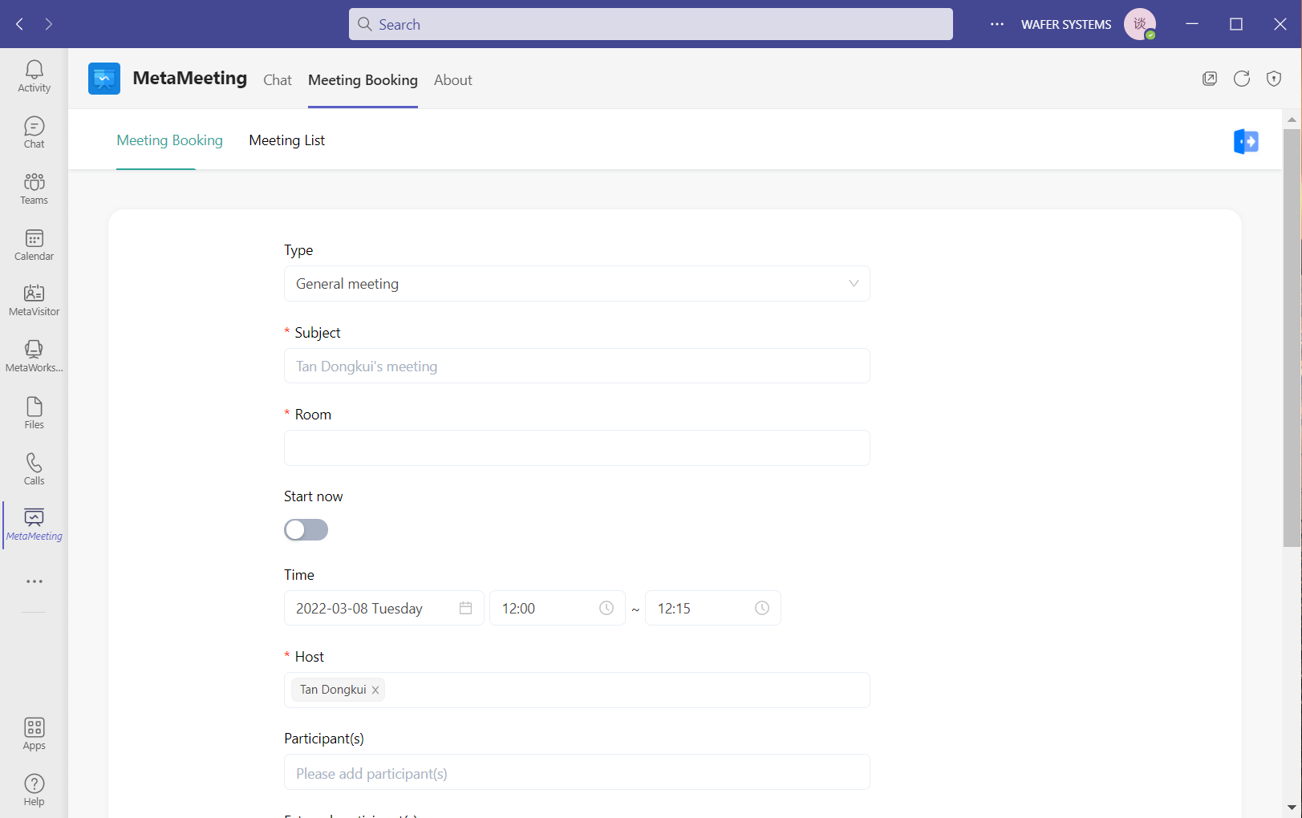1302x818 pixels.
Task: Open Calendar from the left sidebar
Action: (x=34, y=245)
